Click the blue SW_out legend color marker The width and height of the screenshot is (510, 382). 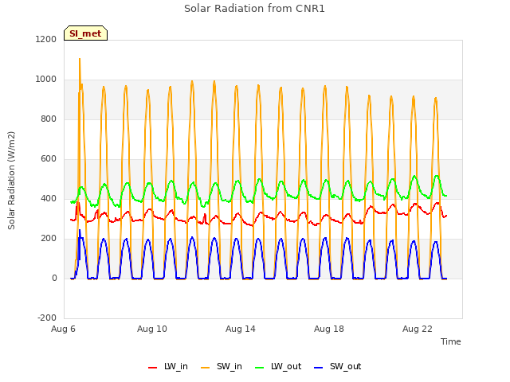[x=319, y=368]
